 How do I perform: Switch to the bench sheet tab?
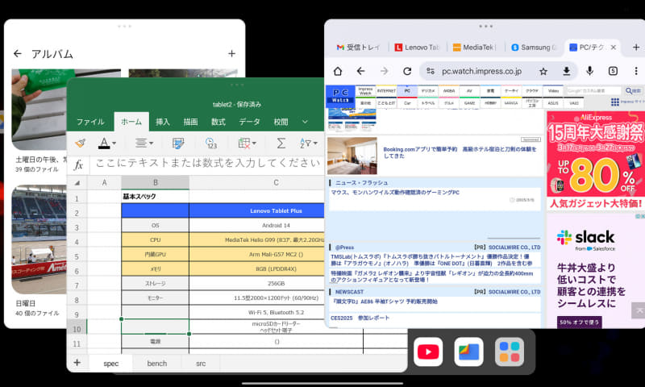click(156, 364)
